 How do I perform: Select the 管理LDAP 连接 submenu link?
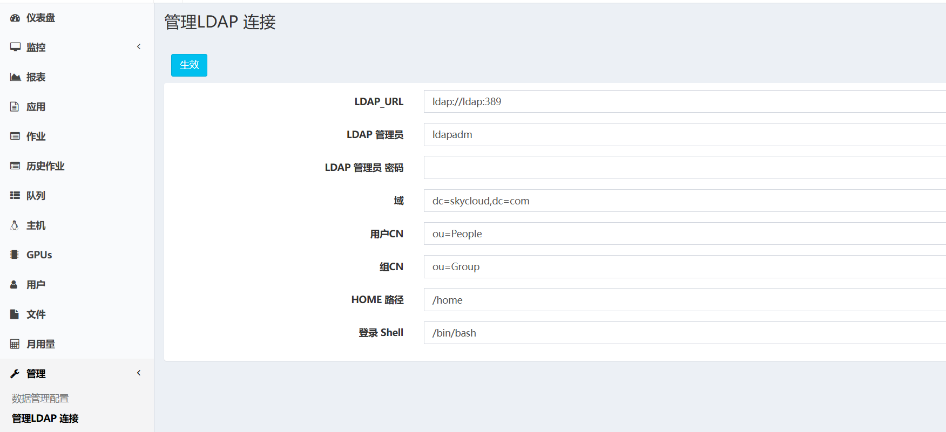pos(45,419)
